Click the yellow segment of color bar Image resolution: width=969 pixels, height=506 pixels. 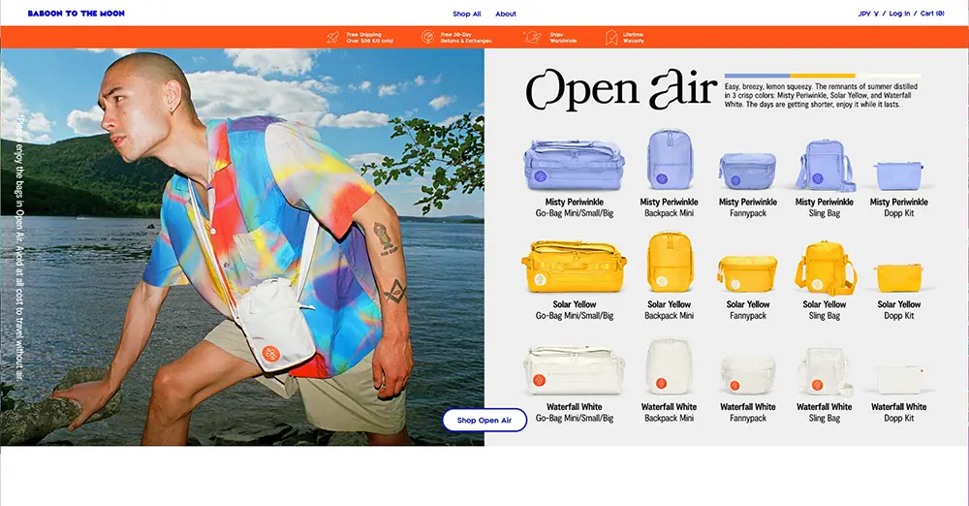coord(822,75)
